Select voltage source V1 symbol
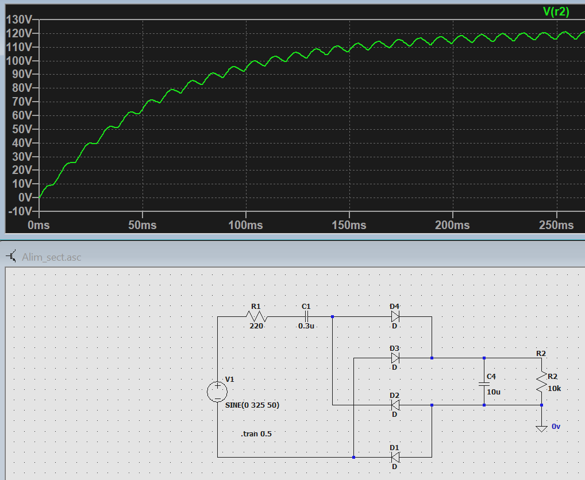 click(217, 392)
